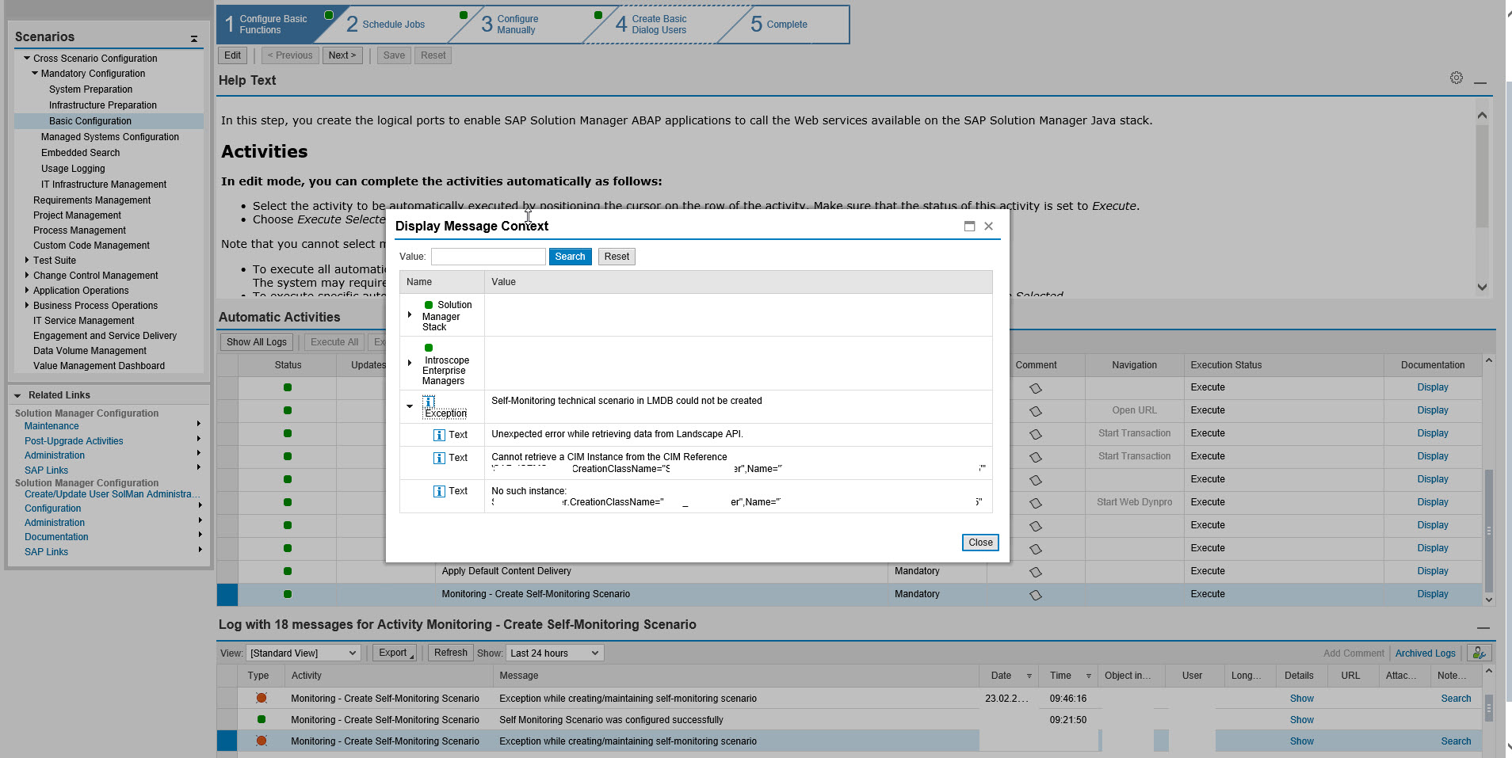Viewport: 1512px width, 758px height.
Task: Select Infrastructure Preparation tree item
Action: 103,105
